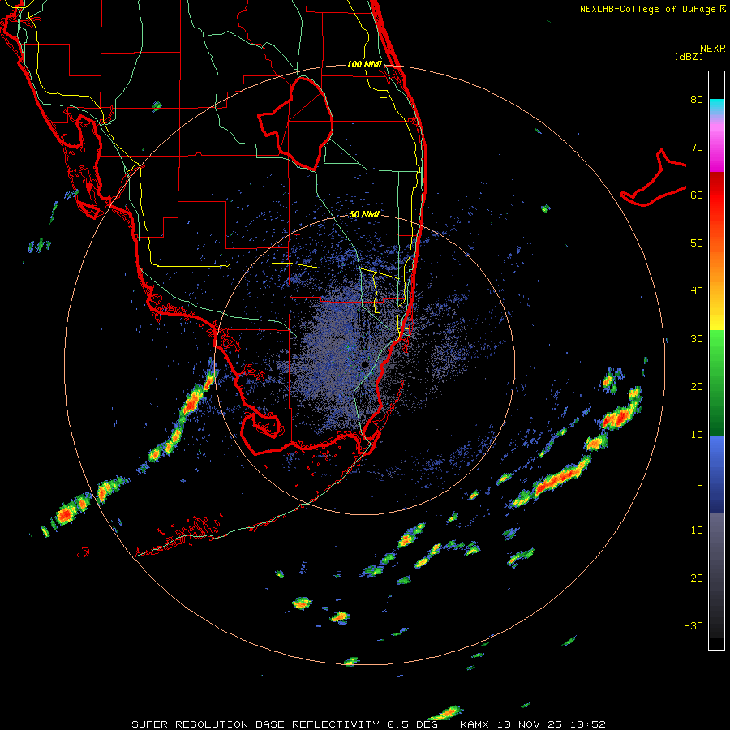The height and width of the screenshot is (730, 730).
Task: Click the 100 NMI range ring label
Action: (x=364, y=64)
